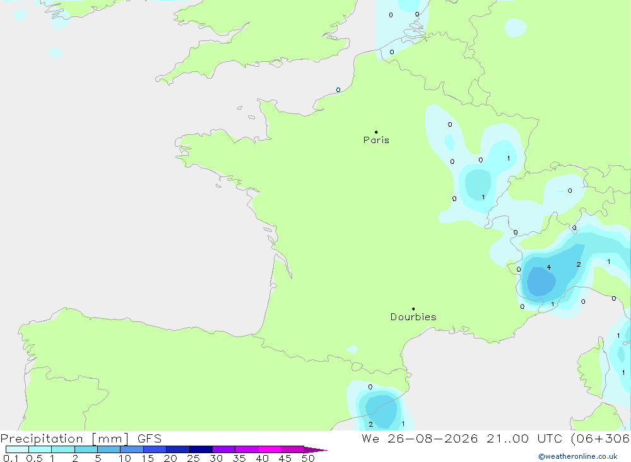This screenshot has height=462, width=631.
Task: Pick the 20–25 mm dark blue swatch
Action: pos(177,449)
